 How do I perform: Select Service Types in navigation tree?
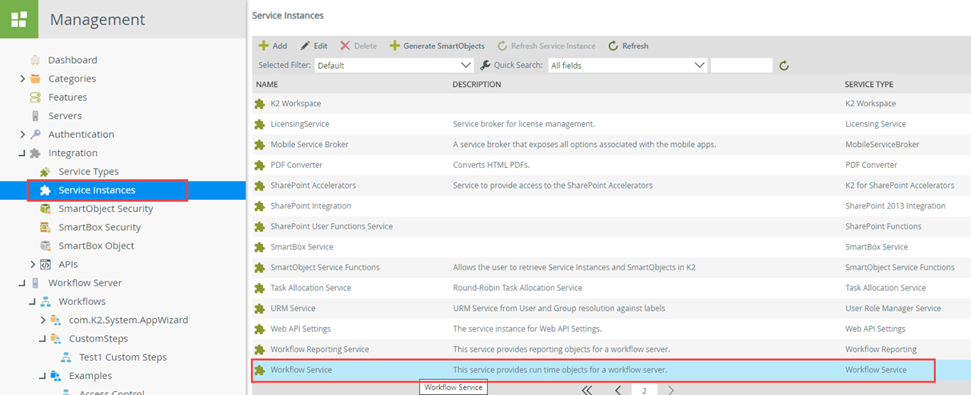tap(88, 172)
